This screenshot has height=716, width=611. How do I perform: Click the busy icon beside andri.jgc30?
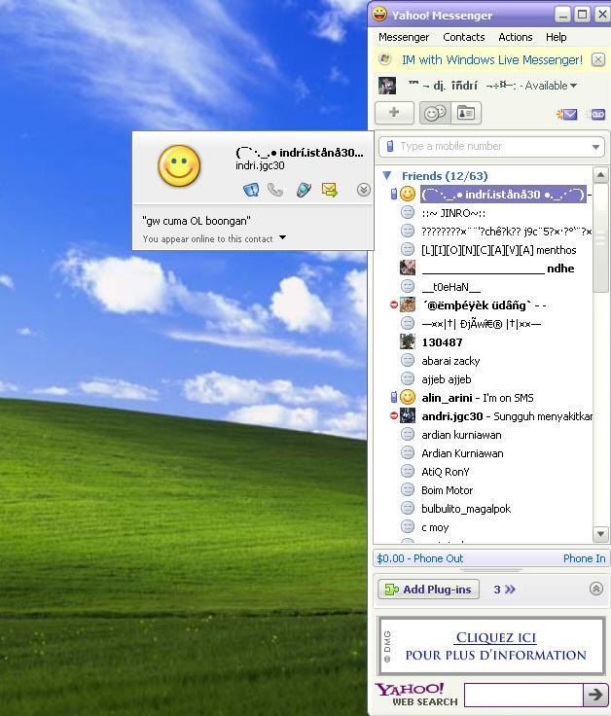tap(394, 416)
